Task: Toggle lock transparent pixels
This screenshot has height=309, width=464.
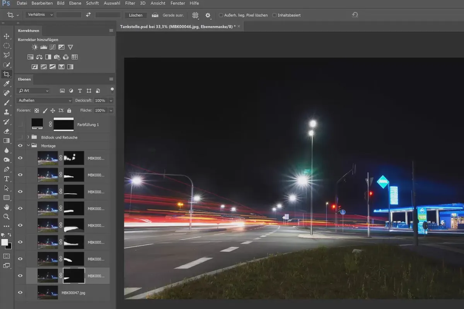Action: pyautogui.click(x=38, y=110)
